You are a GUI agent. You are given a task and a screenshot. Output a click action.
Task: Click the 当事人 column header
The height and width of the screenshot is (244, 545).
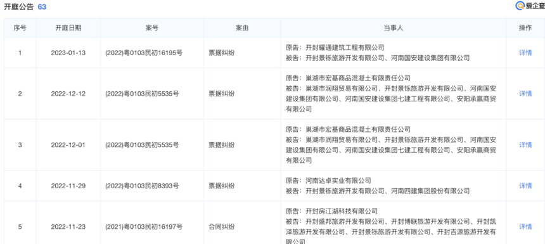[x=393, y=28]
